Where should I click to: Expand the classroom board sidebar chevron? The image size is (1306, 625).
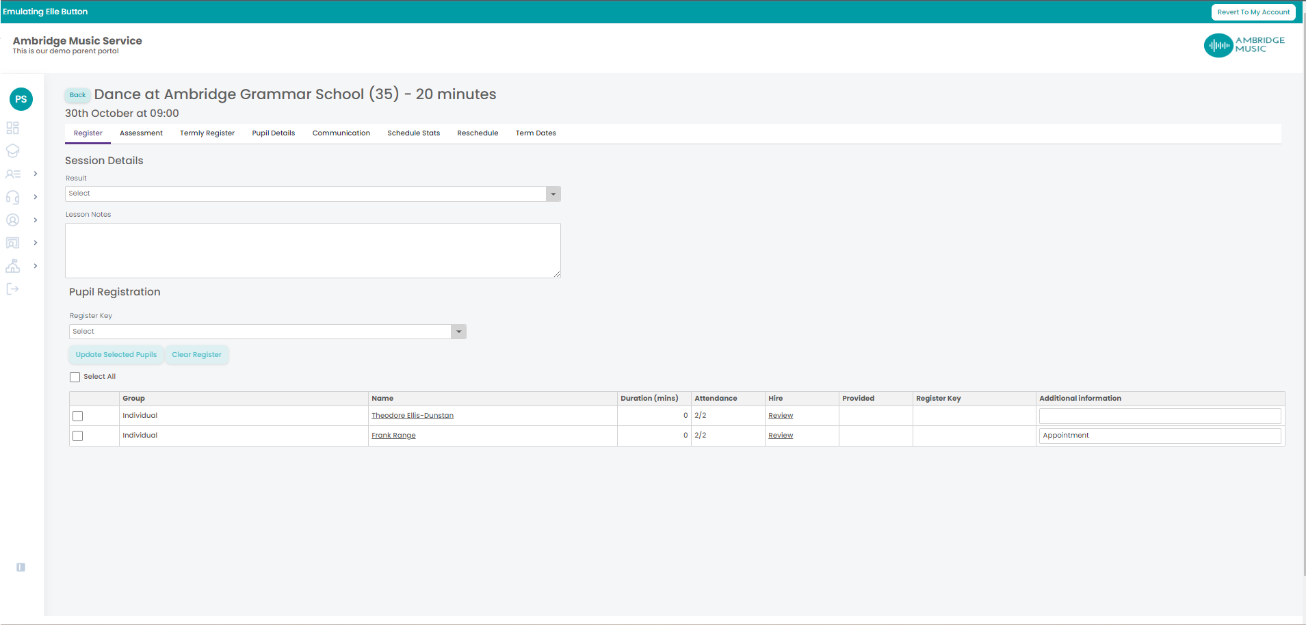click(36, 243)
